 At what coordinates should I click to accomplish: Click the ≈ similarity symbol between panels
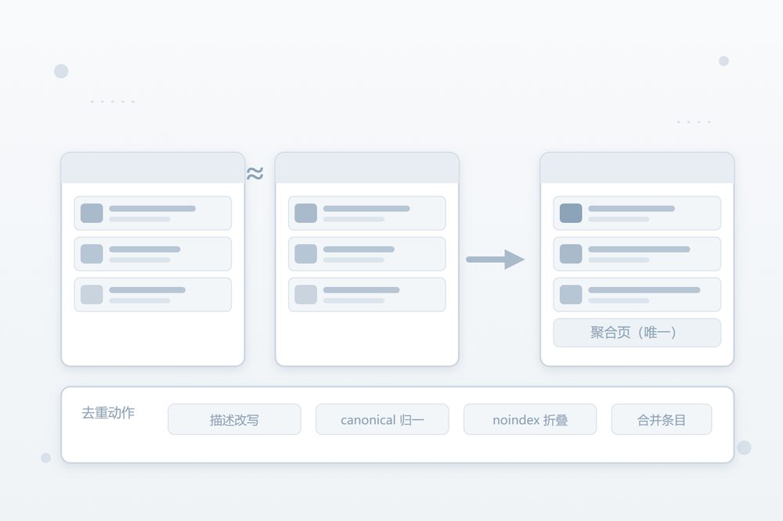pos(254,174)
